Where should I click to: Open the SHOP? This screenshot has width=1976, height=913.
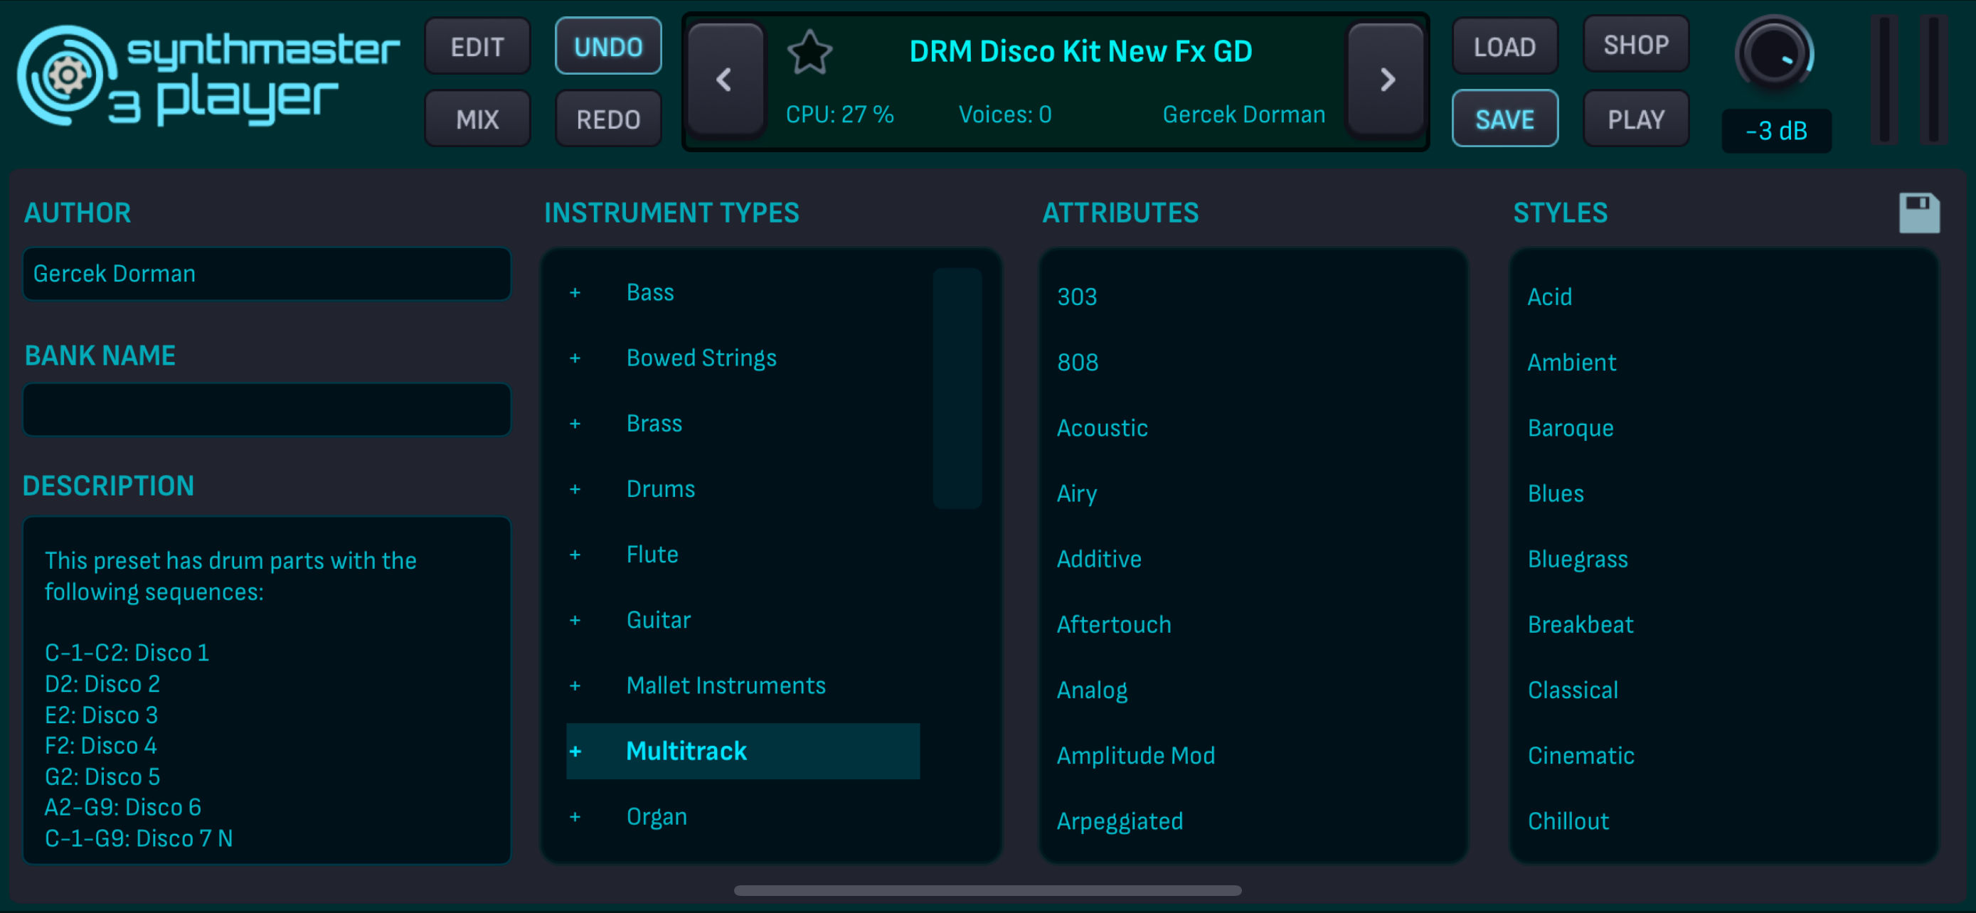(1635, 46)
